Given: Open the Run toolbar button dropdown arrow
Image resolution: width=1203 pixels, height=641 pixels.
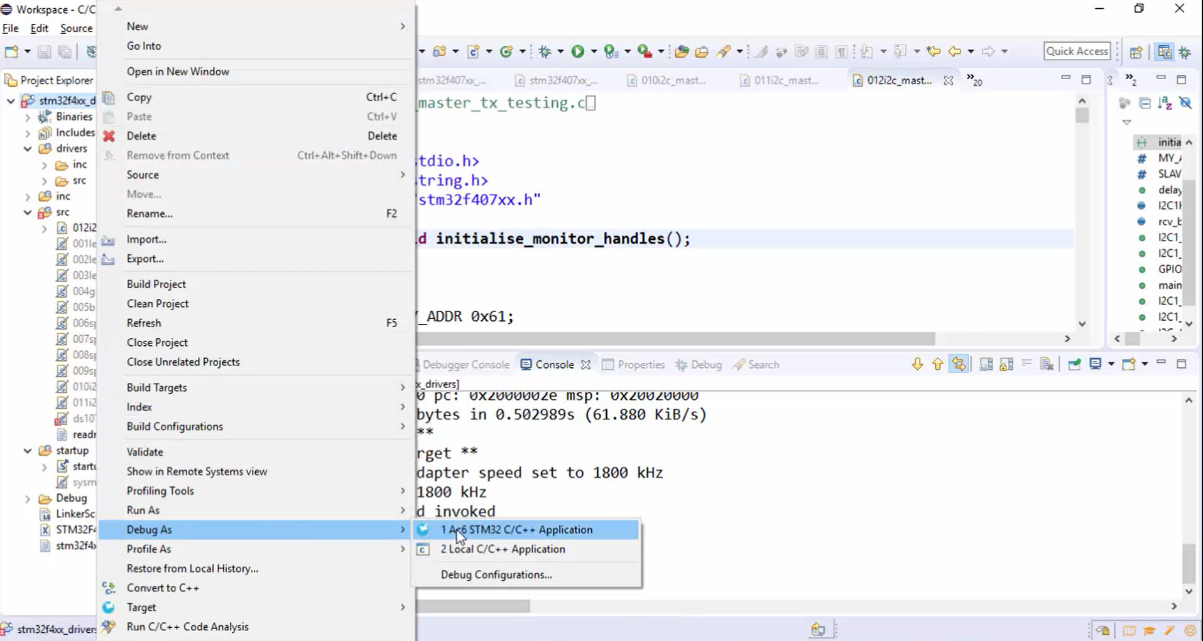Looking at the screenshot, I should [593, 51].
